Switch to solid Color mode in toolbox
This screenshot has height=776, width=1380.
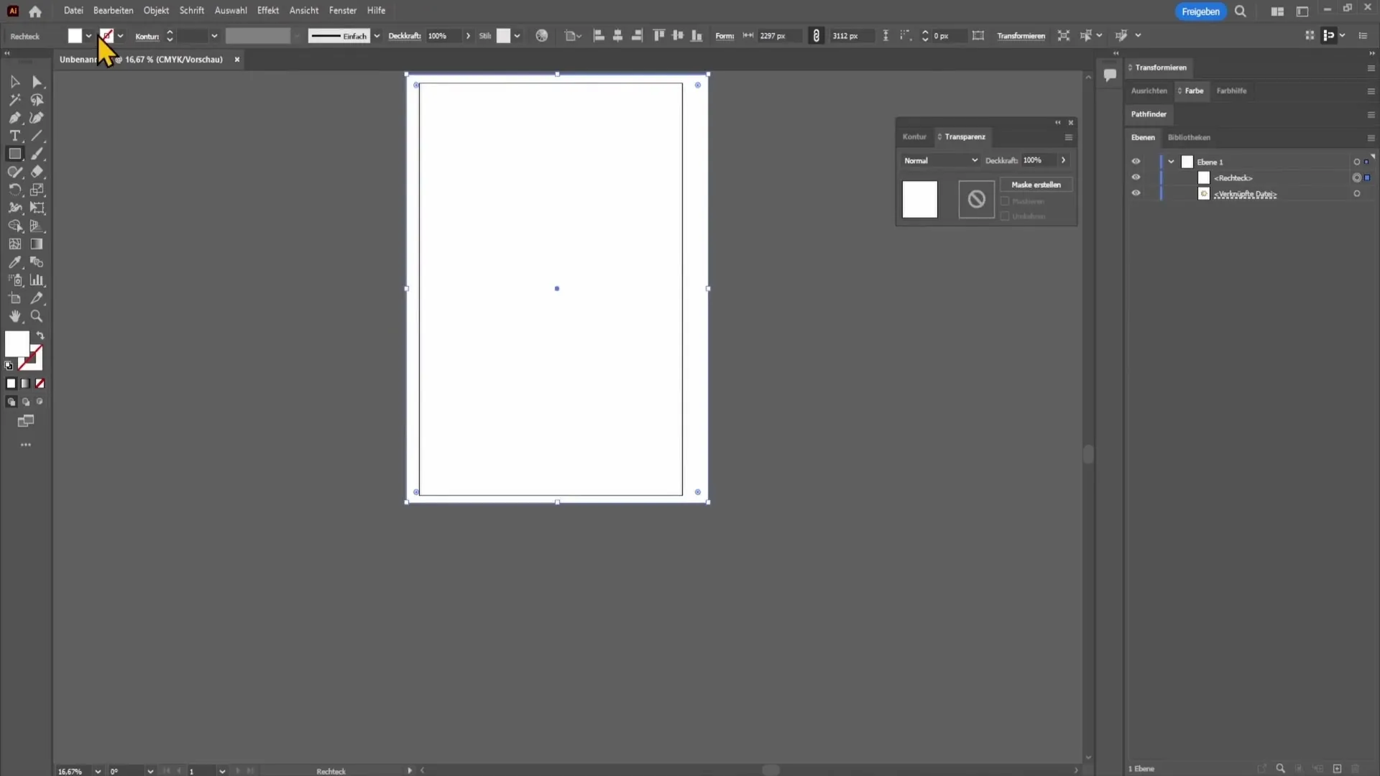click(x=11, y=384)
